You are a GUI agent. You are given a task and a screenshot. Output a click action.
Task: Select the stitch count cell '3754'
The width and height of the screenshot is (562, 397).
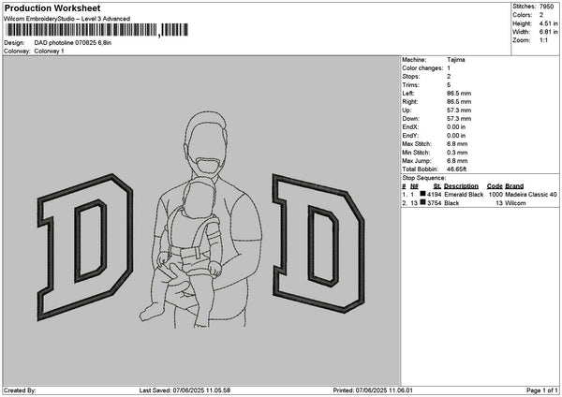tap(435, 203)
